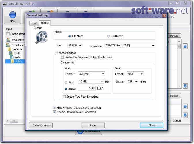Screen dimensions: 194x144
Task: Enable Two Pass Encoding checkbox
Action: [x=64, y=96]
